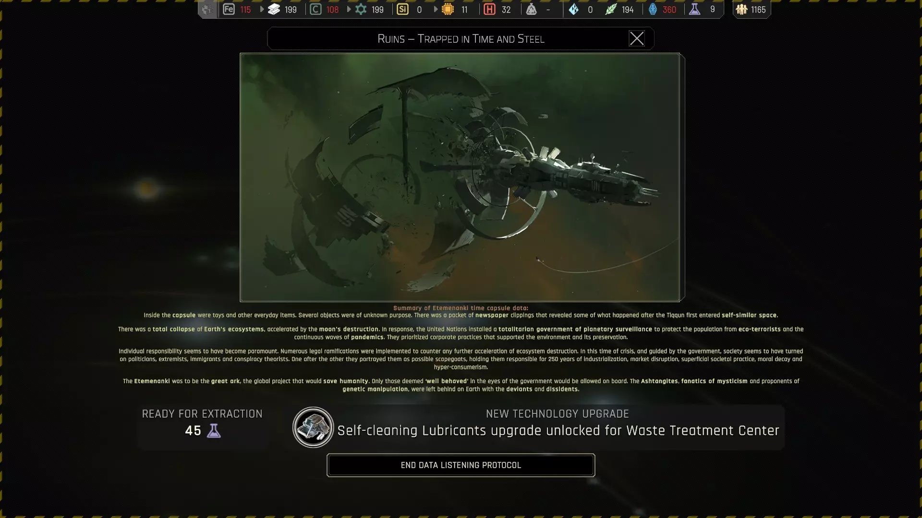Click the Waste Treatment Center upgrade icon
The image size is (922, 518).
coord(313,427)
